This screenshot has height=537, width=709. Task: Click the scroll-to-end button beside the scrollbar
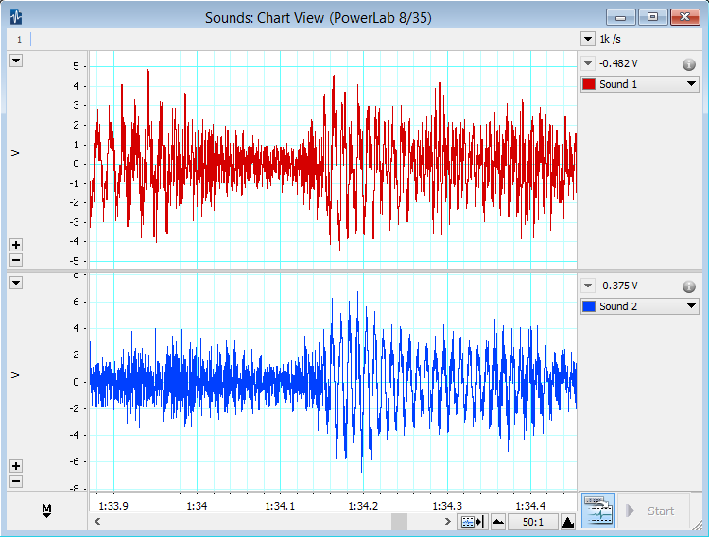tap(472, 522)
